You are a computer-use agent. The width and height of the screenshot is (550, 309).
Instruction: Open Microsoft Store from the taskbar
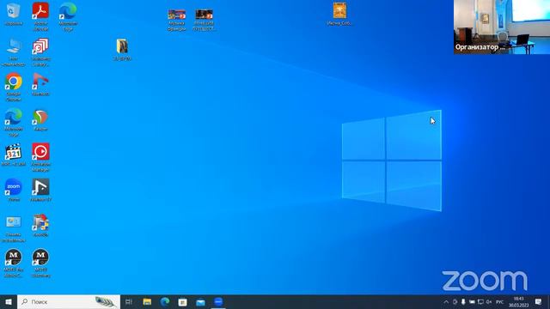(183, 301)
